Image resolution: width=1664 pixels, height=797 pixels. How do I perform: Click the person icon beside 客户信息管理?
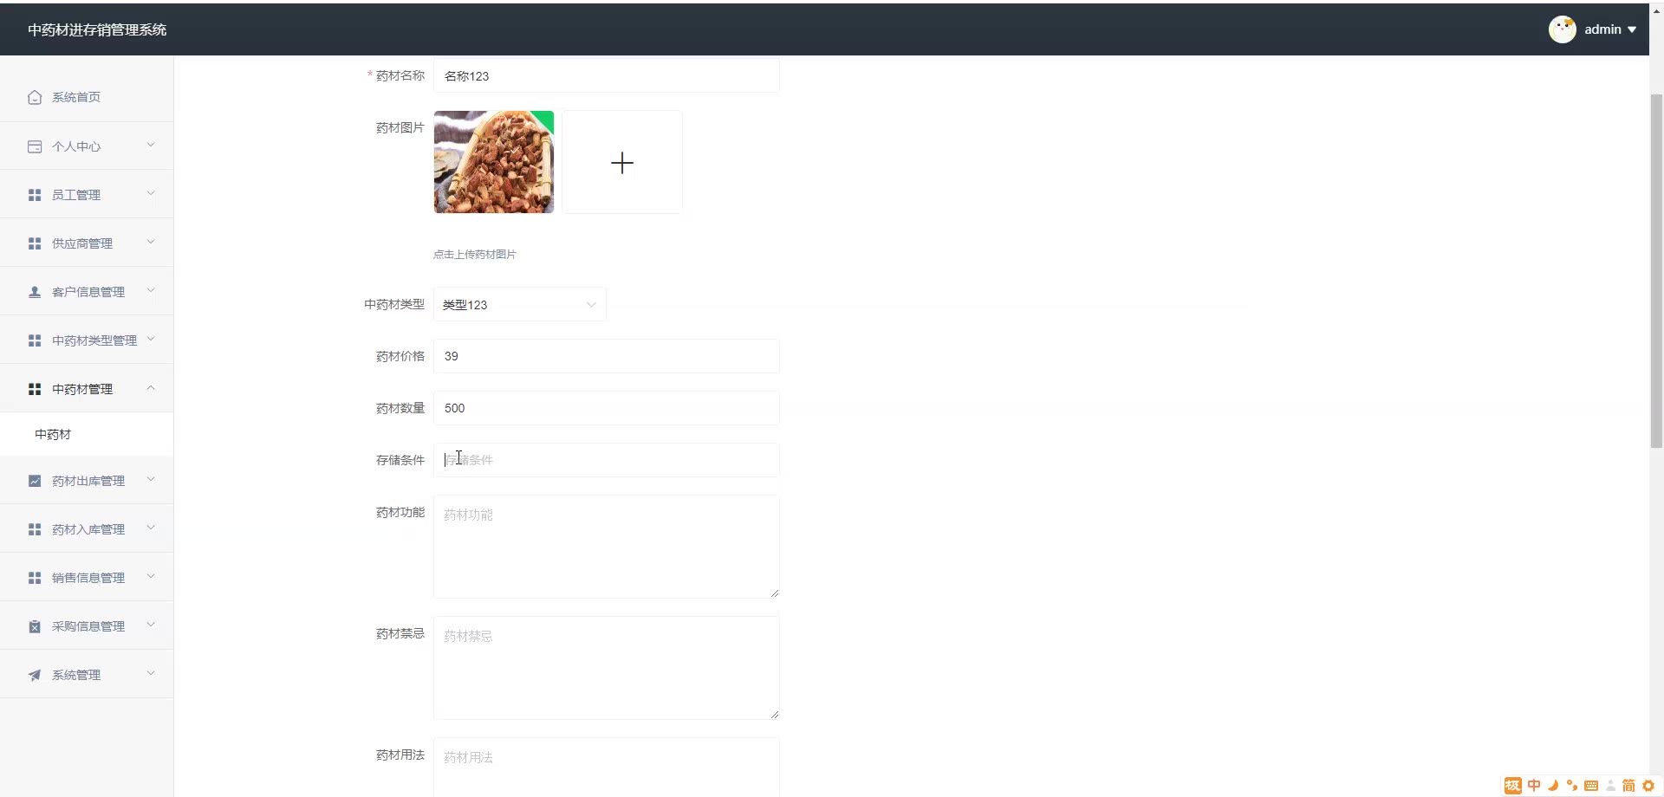tap(35, 292)
